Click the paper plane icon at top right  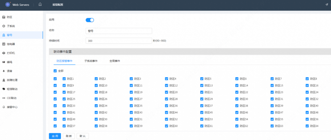tap(326, 5)
